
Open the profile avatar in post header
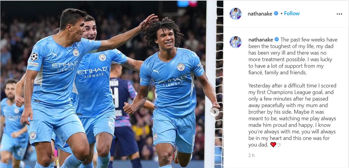point(235,14)
